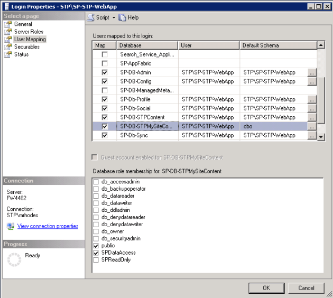Click the connection properties icon
This screenshot has height=298, width=333.
(11, 226)
